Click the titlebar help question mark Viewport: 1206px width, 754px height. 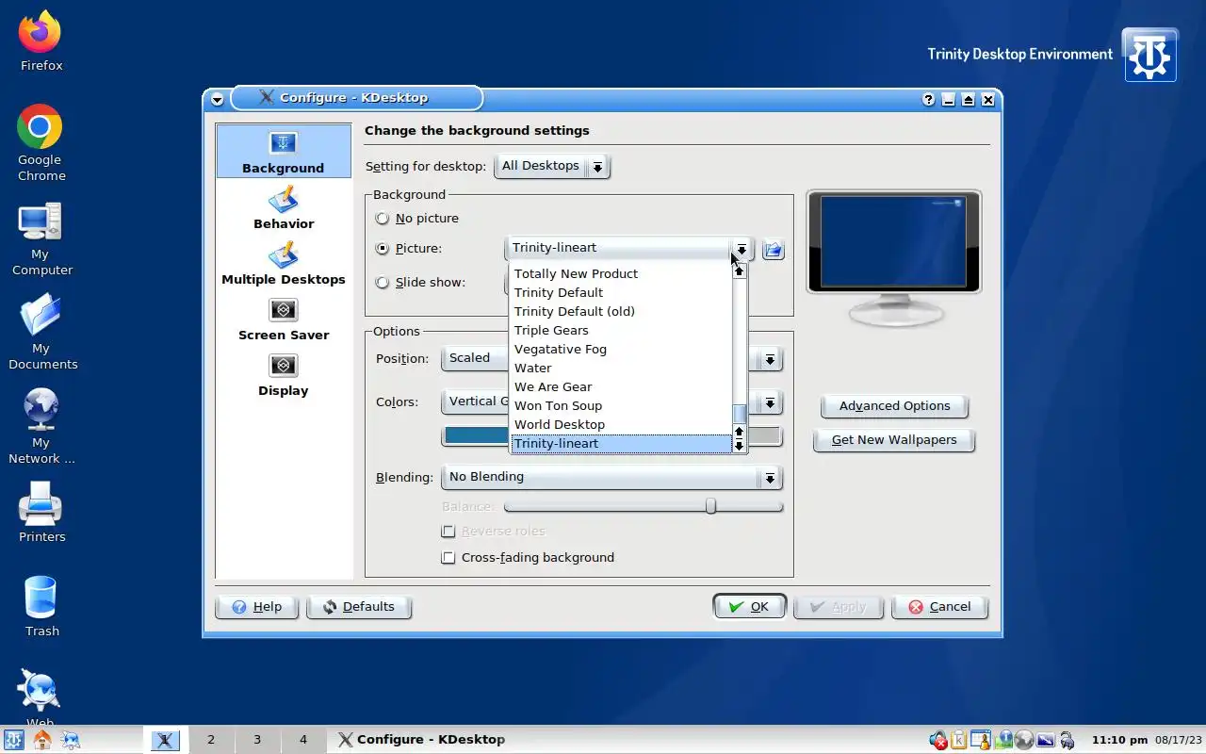click(929, 99)
